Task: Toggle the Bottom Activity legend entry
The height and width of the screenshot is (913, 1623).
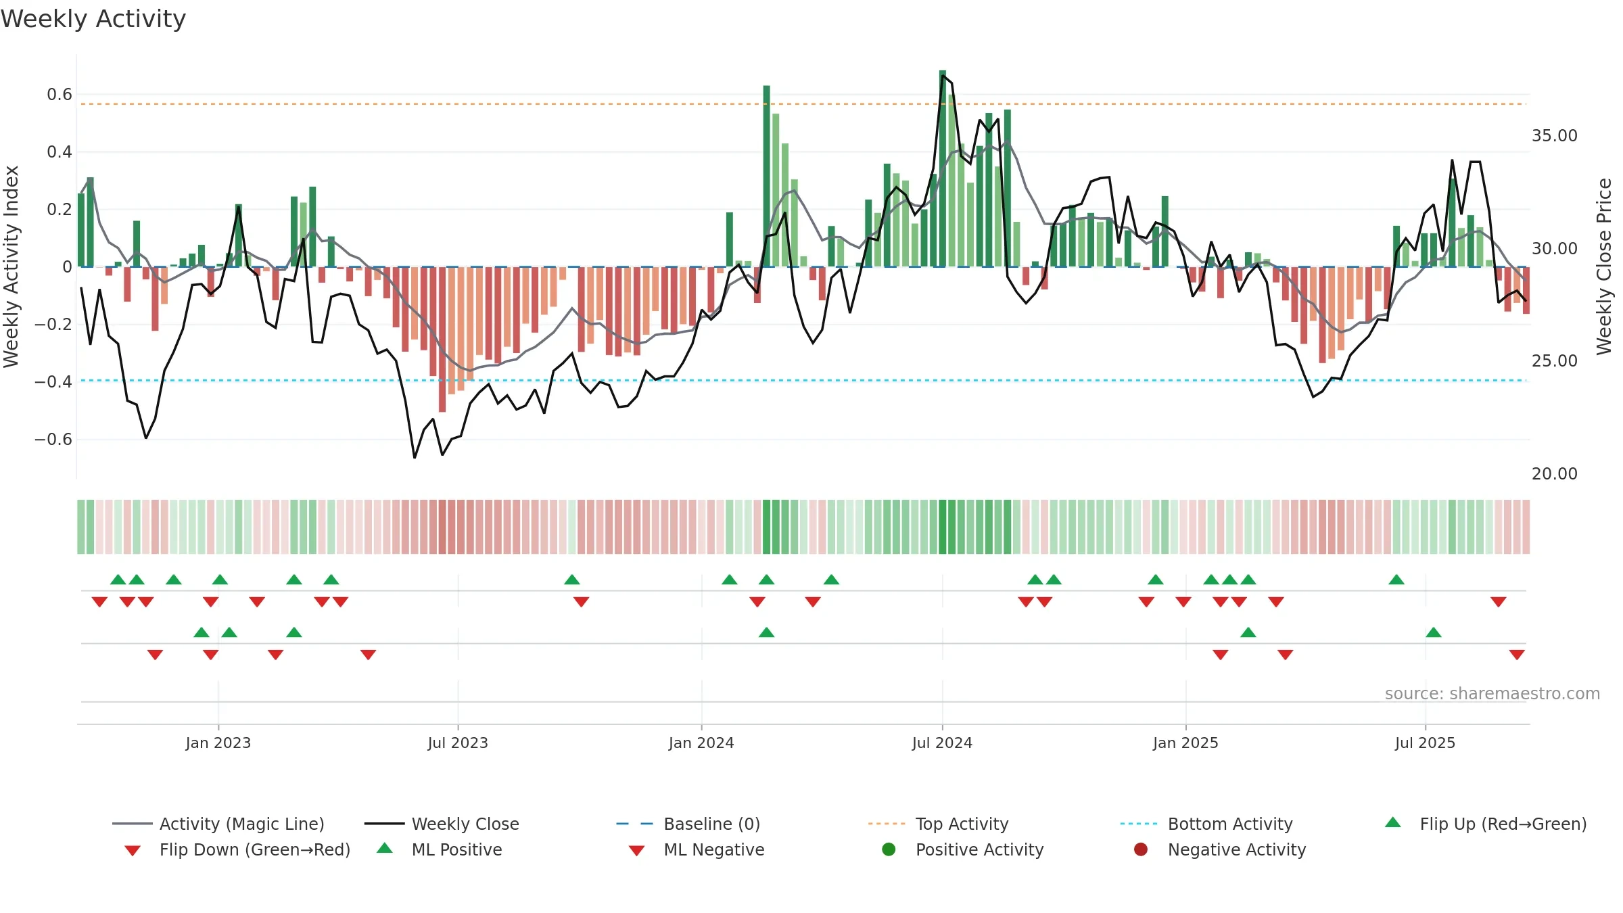Action: pyautogui.click(x=1206, y=824)
